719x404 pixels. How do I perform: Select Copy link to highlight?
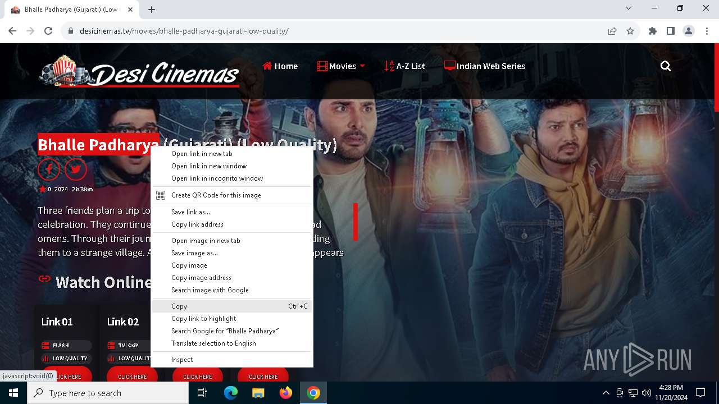tap(232, 319)
